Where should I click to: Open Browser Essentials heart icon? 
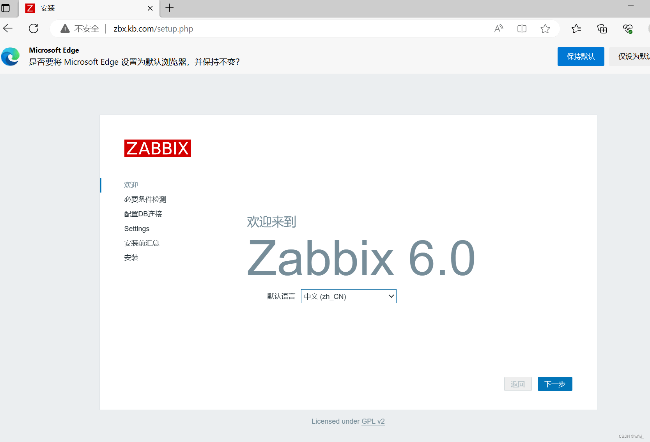[x=628, y=28]
